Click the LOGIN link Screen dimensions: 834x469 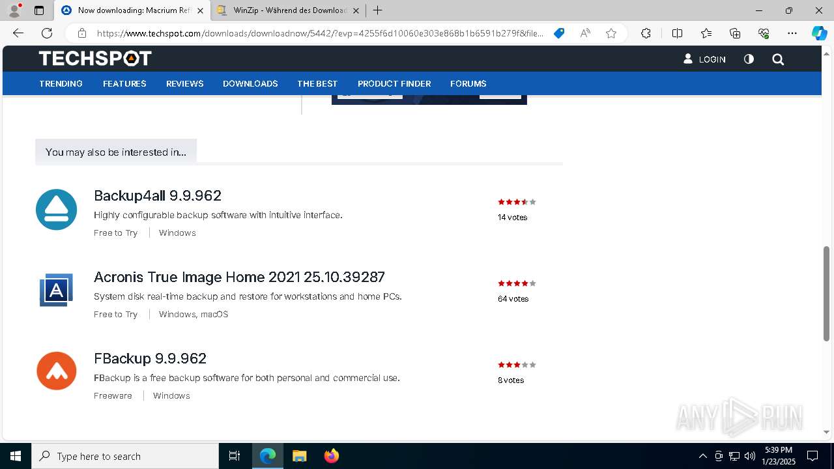[704, 59]
